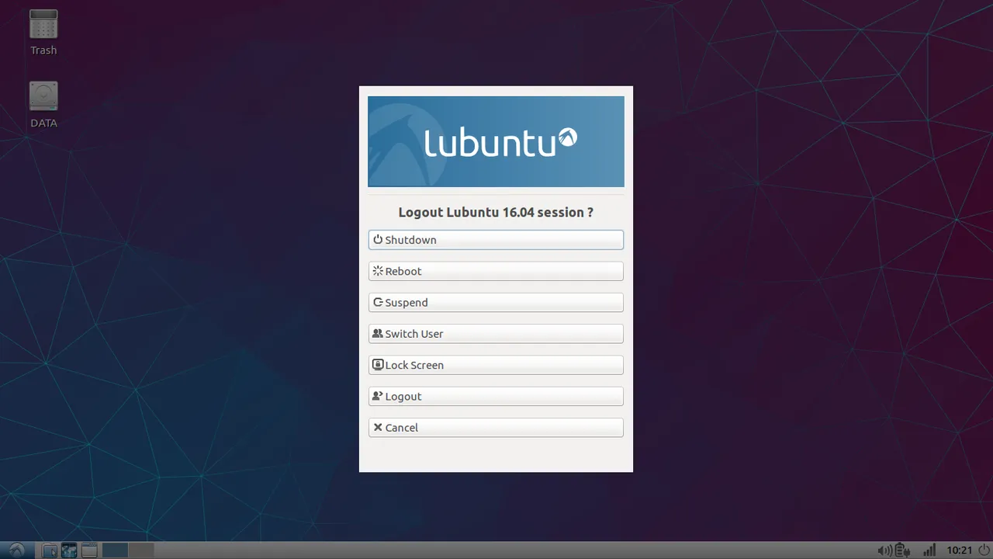Open the network signal tray icon
This screenshot has height=559, width=993.
929,550
